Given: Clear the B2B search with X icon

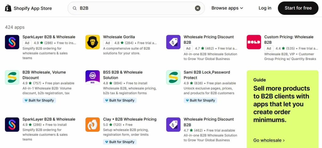Looking at the screenshot, I should click(197, 8).
